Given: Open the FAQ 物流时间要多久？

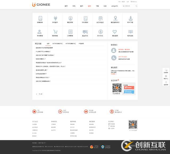Looking at the screenshot, I should [x=41, y=59].
